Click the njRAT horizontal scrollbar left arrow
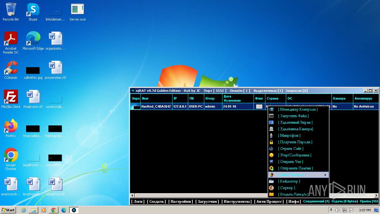Image resolution: width=380 pixels, height=214 pixels. (x=132, y=196)
